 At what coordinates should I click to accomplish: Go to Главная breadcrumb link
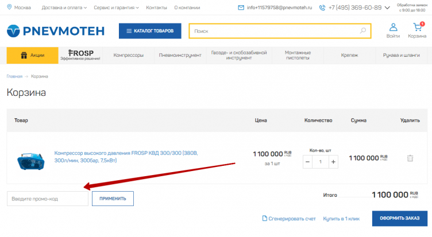click(14, 76)
